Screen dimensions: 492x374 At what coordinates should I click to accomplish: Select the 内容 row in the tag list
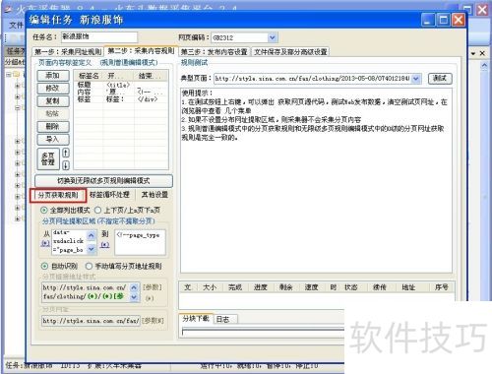pos(121,93)
